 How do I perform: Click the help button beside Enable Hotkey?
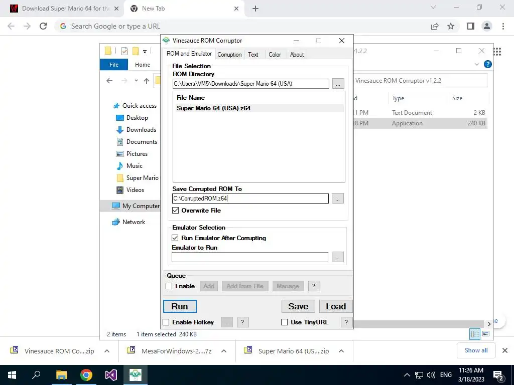(242, 322)
